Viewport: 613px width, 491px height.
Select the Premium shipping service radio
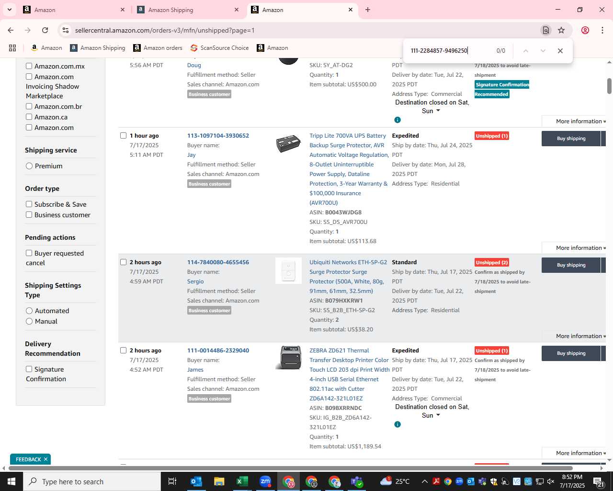(29, 166)
